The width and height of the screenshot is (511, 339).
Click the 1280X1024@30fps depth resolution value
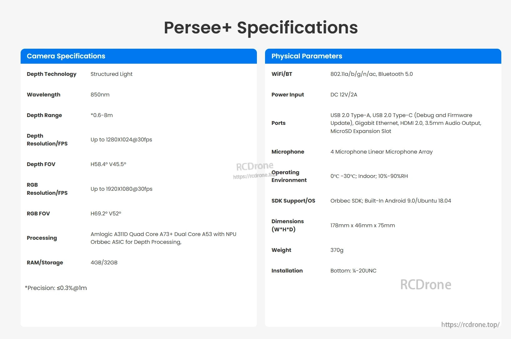121,140
